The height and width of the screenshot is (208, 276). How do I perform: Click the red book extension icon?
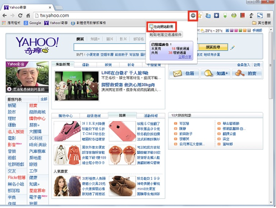[242, 15]
